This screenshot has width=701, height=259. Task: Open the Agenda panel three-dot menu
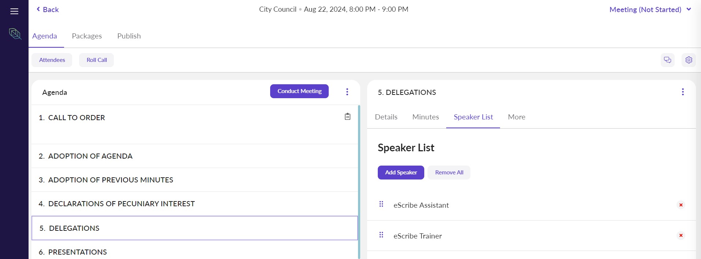coord(347,92)
